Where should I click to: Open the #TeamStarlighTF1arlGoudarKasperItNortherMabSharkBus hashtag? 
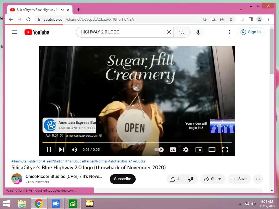(x=85, y=161)
